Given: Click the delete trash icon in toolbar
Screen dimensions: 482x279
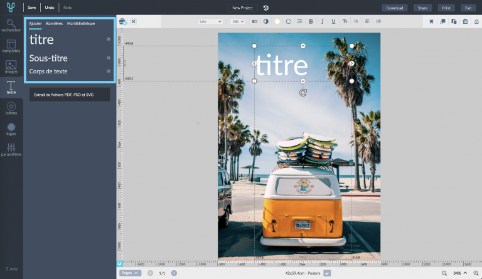Looking at the screenshot, I should click(x=465, y=21).
